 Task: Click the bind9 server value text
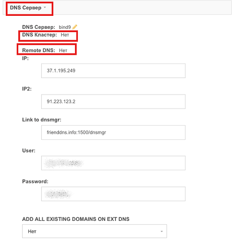(65, 27)
